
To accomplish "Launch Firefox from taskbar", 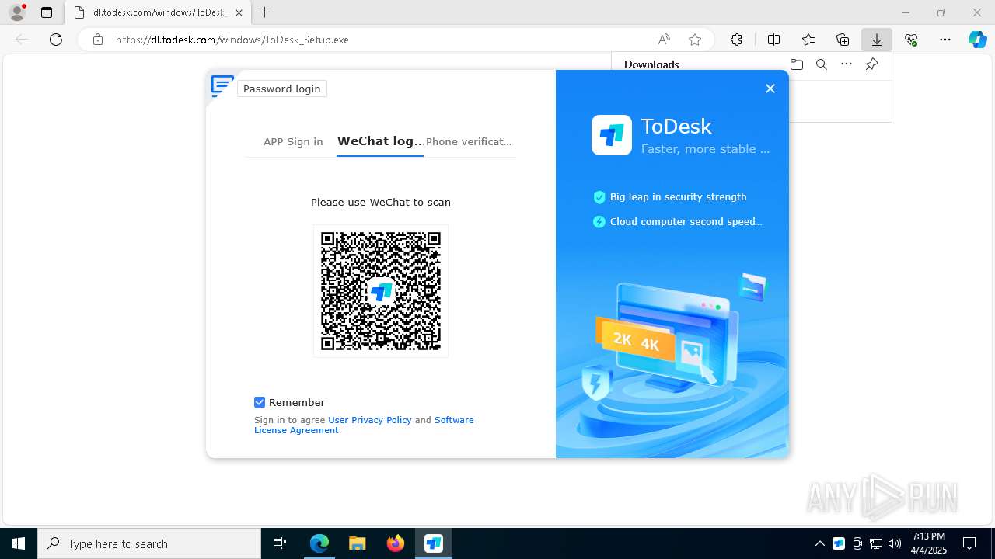I will pyautogui.click(x=395, y=543).
